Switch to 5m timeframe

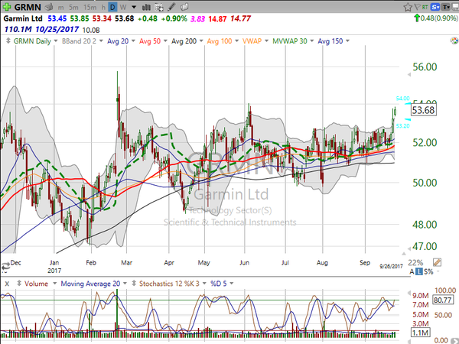coord(73,7)
